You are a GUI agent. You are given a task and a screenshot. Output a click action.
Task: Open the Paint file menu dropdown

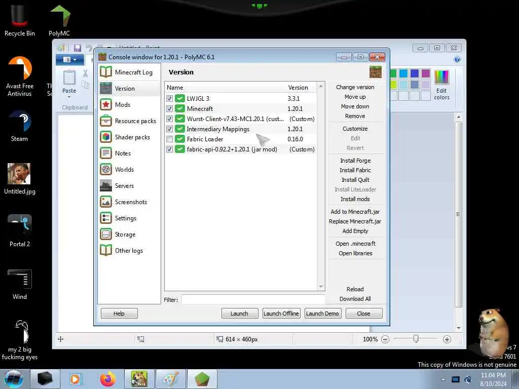(x=70, y=60)
